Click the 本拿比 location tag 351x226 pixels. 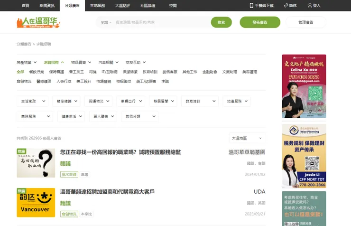pos(86,214)
